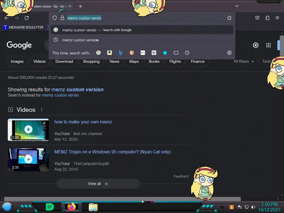The width and height of the screenshot is (284, 213).
Task: Open MEDIAFIRE ROULETTER bookmark
Action: pyautogui.click(x=23, y=27)
